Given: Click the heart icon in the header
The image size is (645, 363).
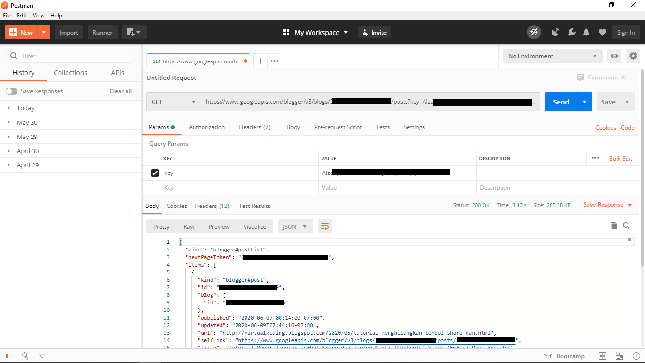Looking at the screenshot, I should click(x=602, y=32).
